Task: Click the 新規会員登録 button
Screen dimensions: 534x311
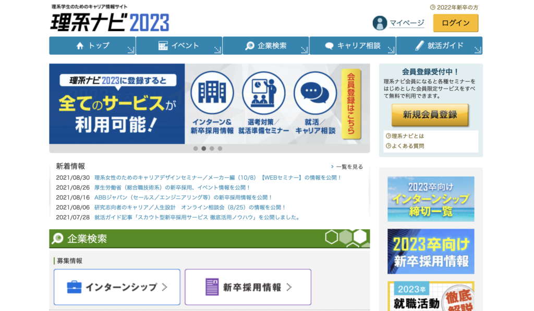Action: click(x=430, y=115)
